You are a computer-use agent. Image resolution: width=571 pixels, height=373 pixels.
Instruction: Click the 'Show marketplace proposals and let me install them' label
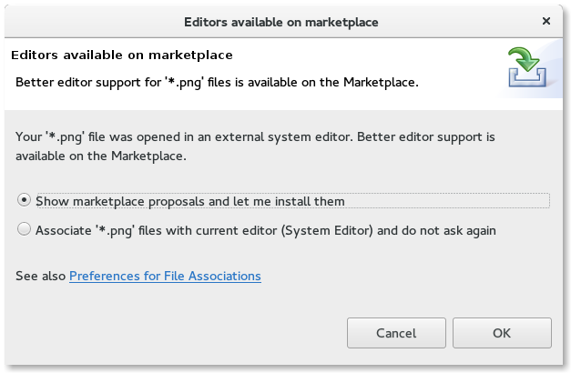point(190,201)
